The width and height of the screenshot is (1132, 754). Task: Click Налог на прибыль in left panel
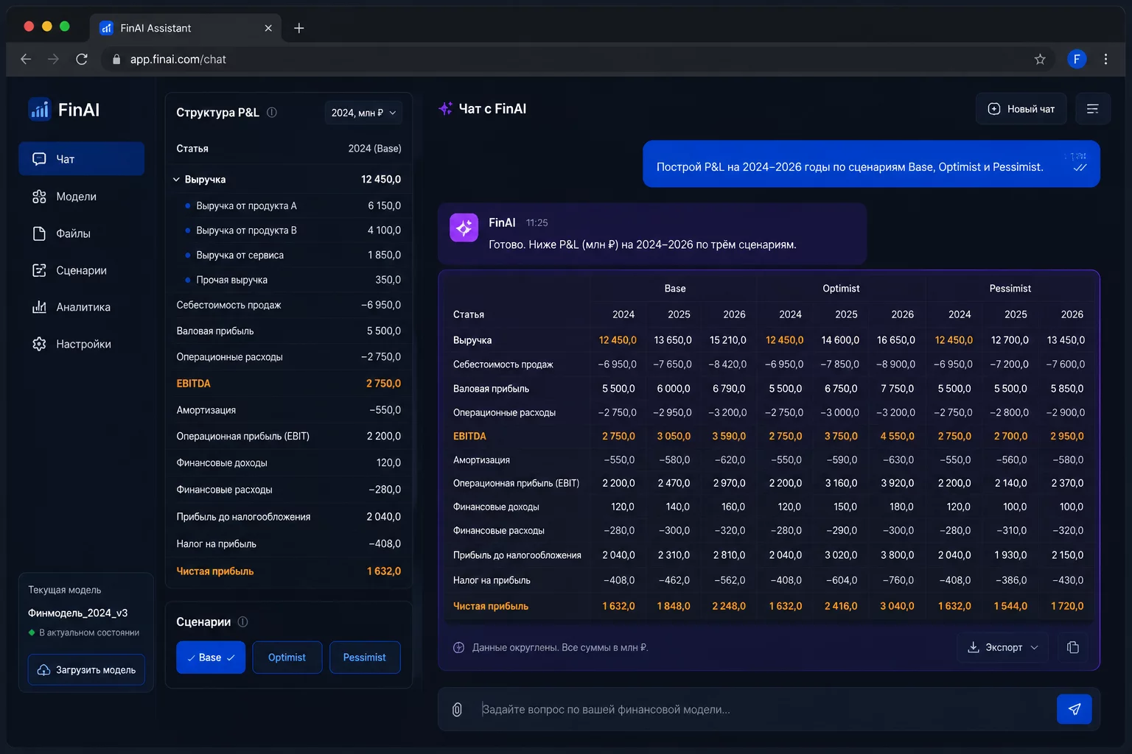point(289,544)
